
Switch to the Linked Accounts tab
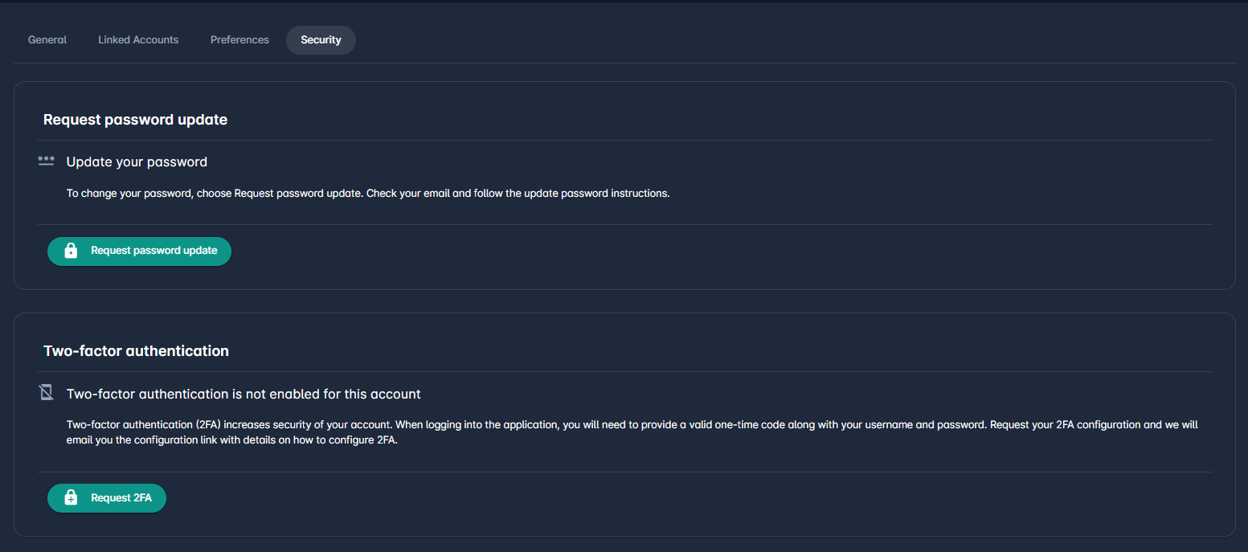(138, 40)
